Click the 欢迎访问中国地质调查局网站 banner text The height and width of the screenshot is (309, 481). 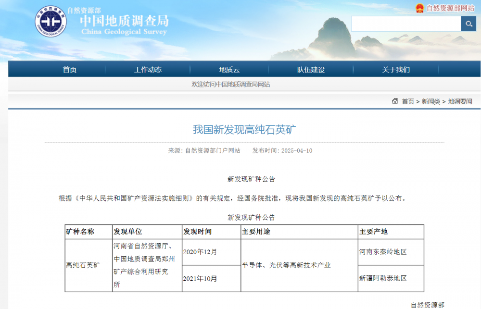coord(230,84)
